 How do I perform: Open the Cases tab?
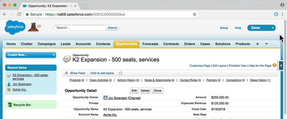click(x=205, y=44)
